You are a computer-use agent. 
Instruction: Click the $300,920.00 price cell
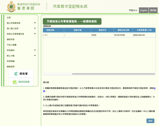click(x=144, y=35)
